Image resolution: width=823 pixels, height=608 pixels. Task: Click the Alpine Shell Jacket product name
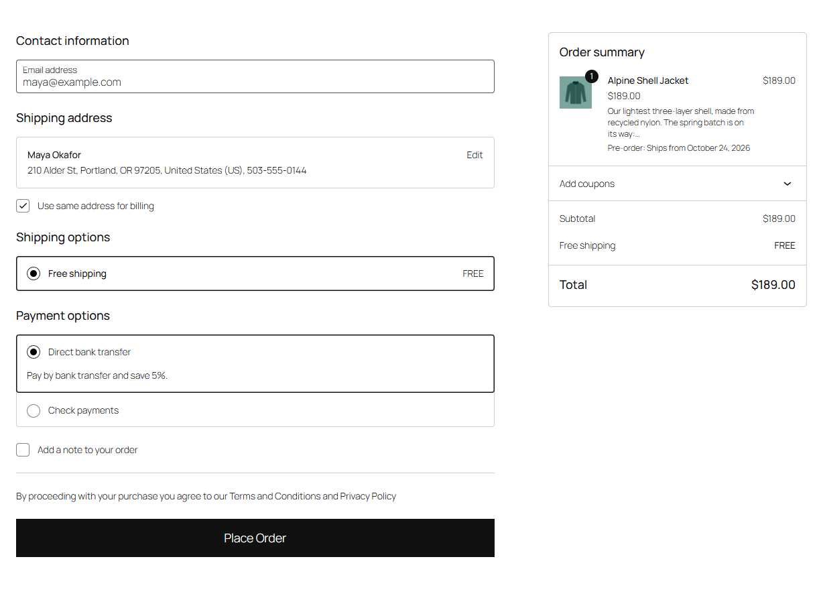pyautogui.click(x=648, y=80)
